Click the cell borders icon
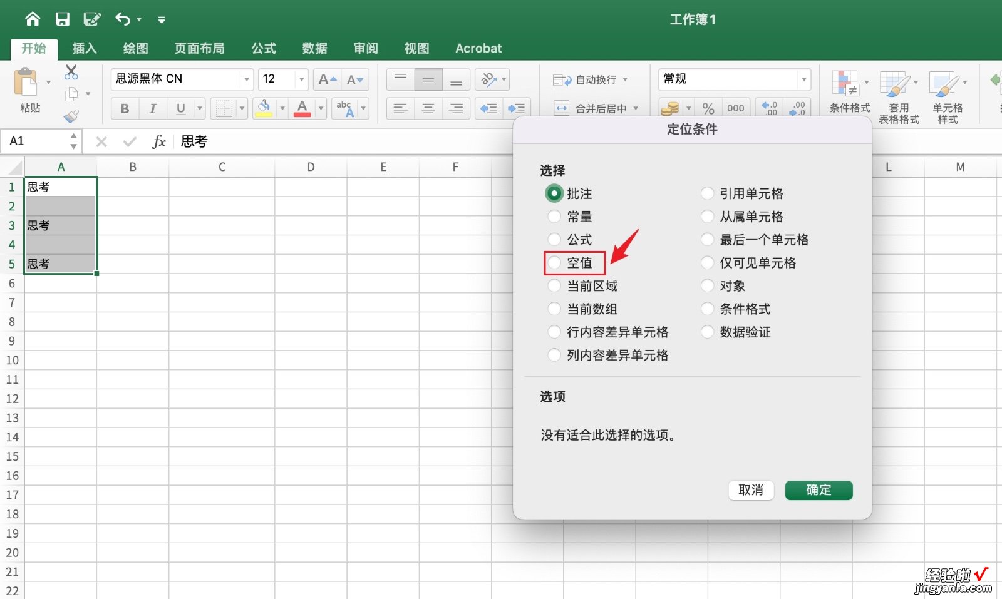Screen dimensions: 1002x599 [224, 109]
